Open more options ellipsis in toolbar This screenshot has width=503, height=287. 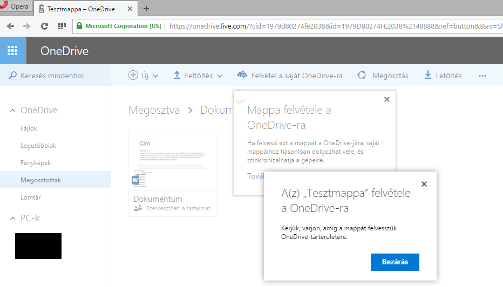click(x=482, y=76)
